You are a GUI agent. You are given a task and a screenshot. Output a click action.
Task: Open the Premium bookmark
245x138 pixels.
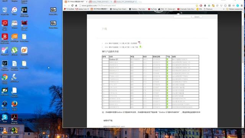pyautogui.click(x=208, y=9)
